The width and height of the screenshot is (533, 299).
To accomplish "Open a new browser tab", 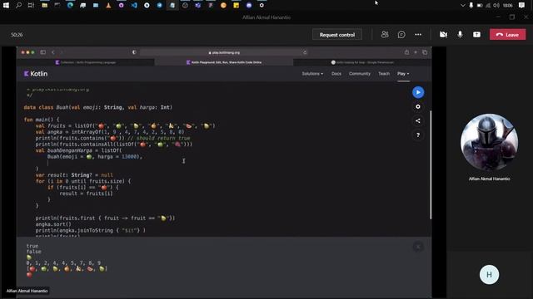I will pos(416,52).
